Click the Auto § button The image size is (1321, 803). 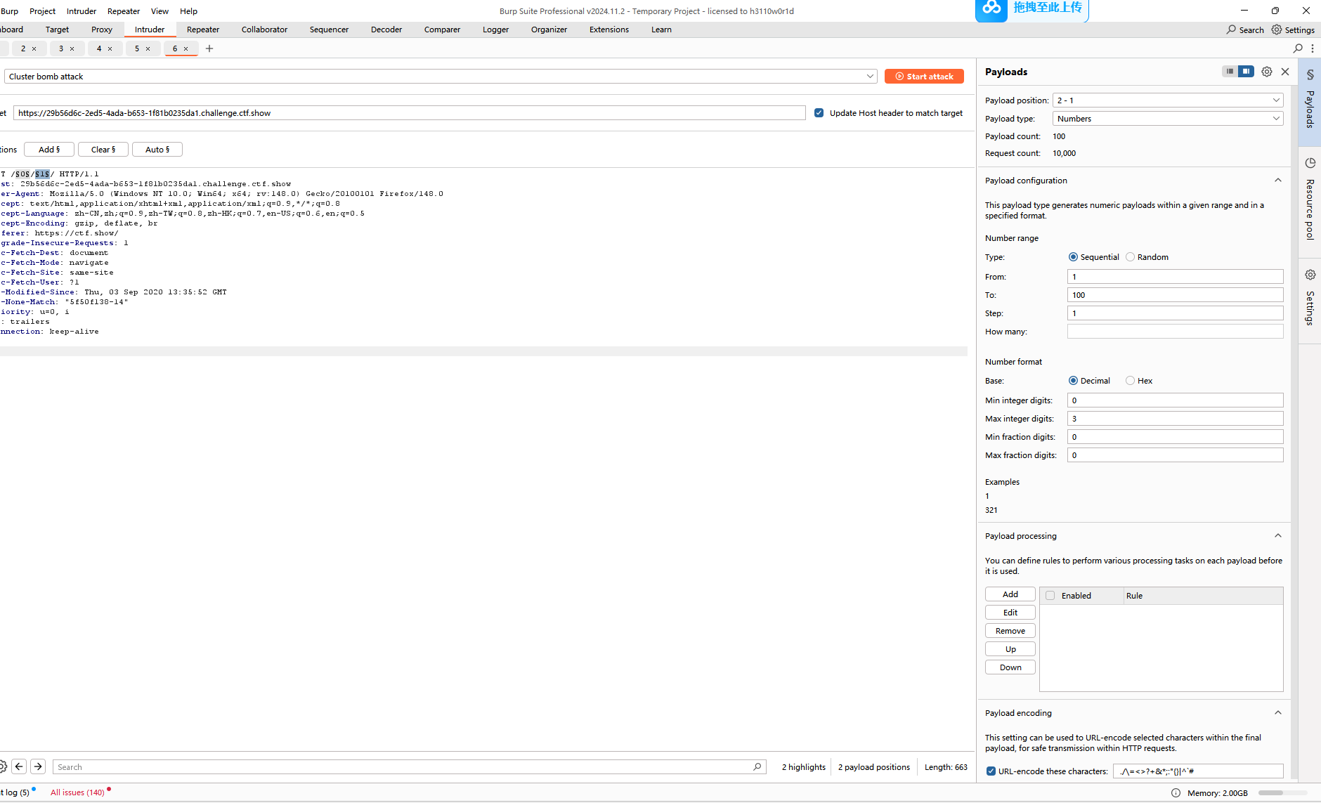click(157, 150)
